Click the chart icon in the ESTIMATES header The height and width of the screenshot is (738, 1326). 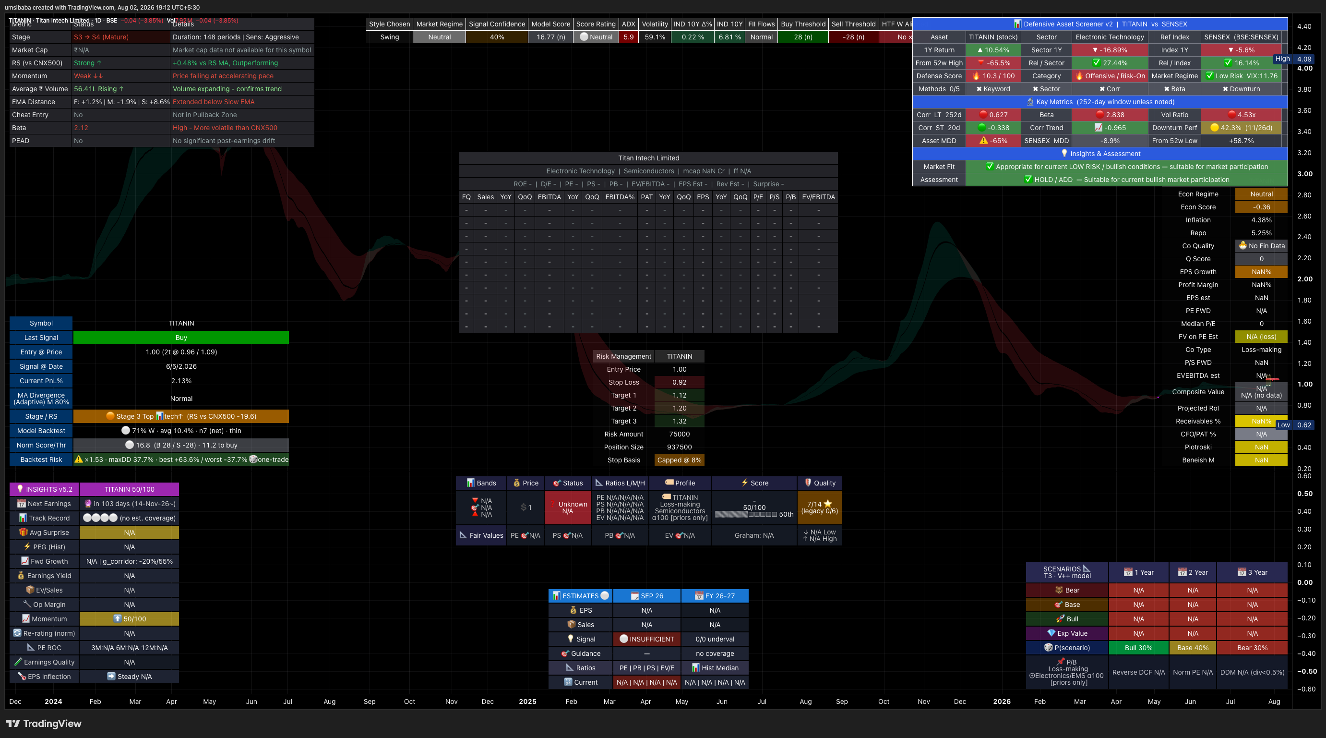point(556,596)
